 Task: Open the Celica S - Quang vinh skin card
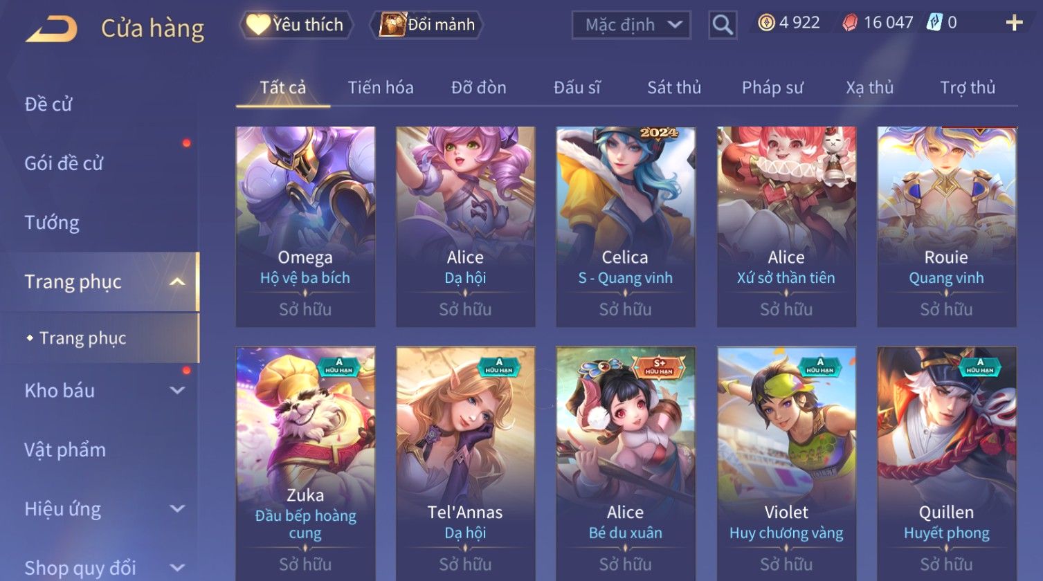(x=626, y=227)
